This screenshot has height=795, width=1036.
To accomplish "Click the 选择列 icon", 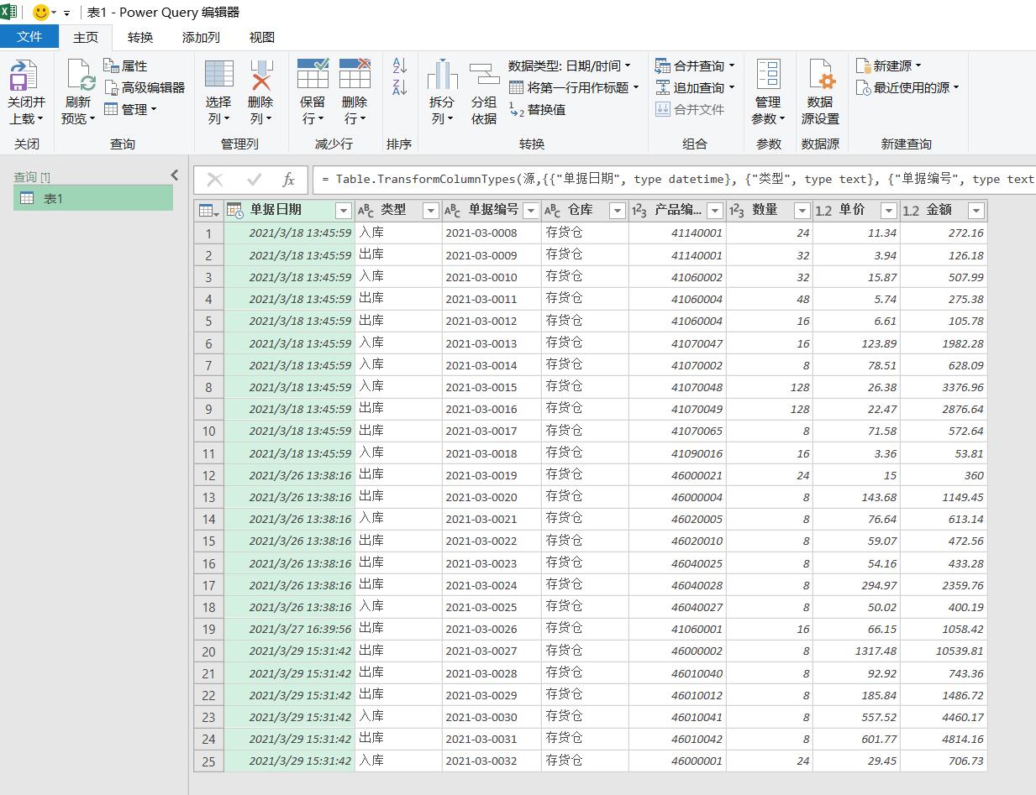I will click(x=219, y=74).
